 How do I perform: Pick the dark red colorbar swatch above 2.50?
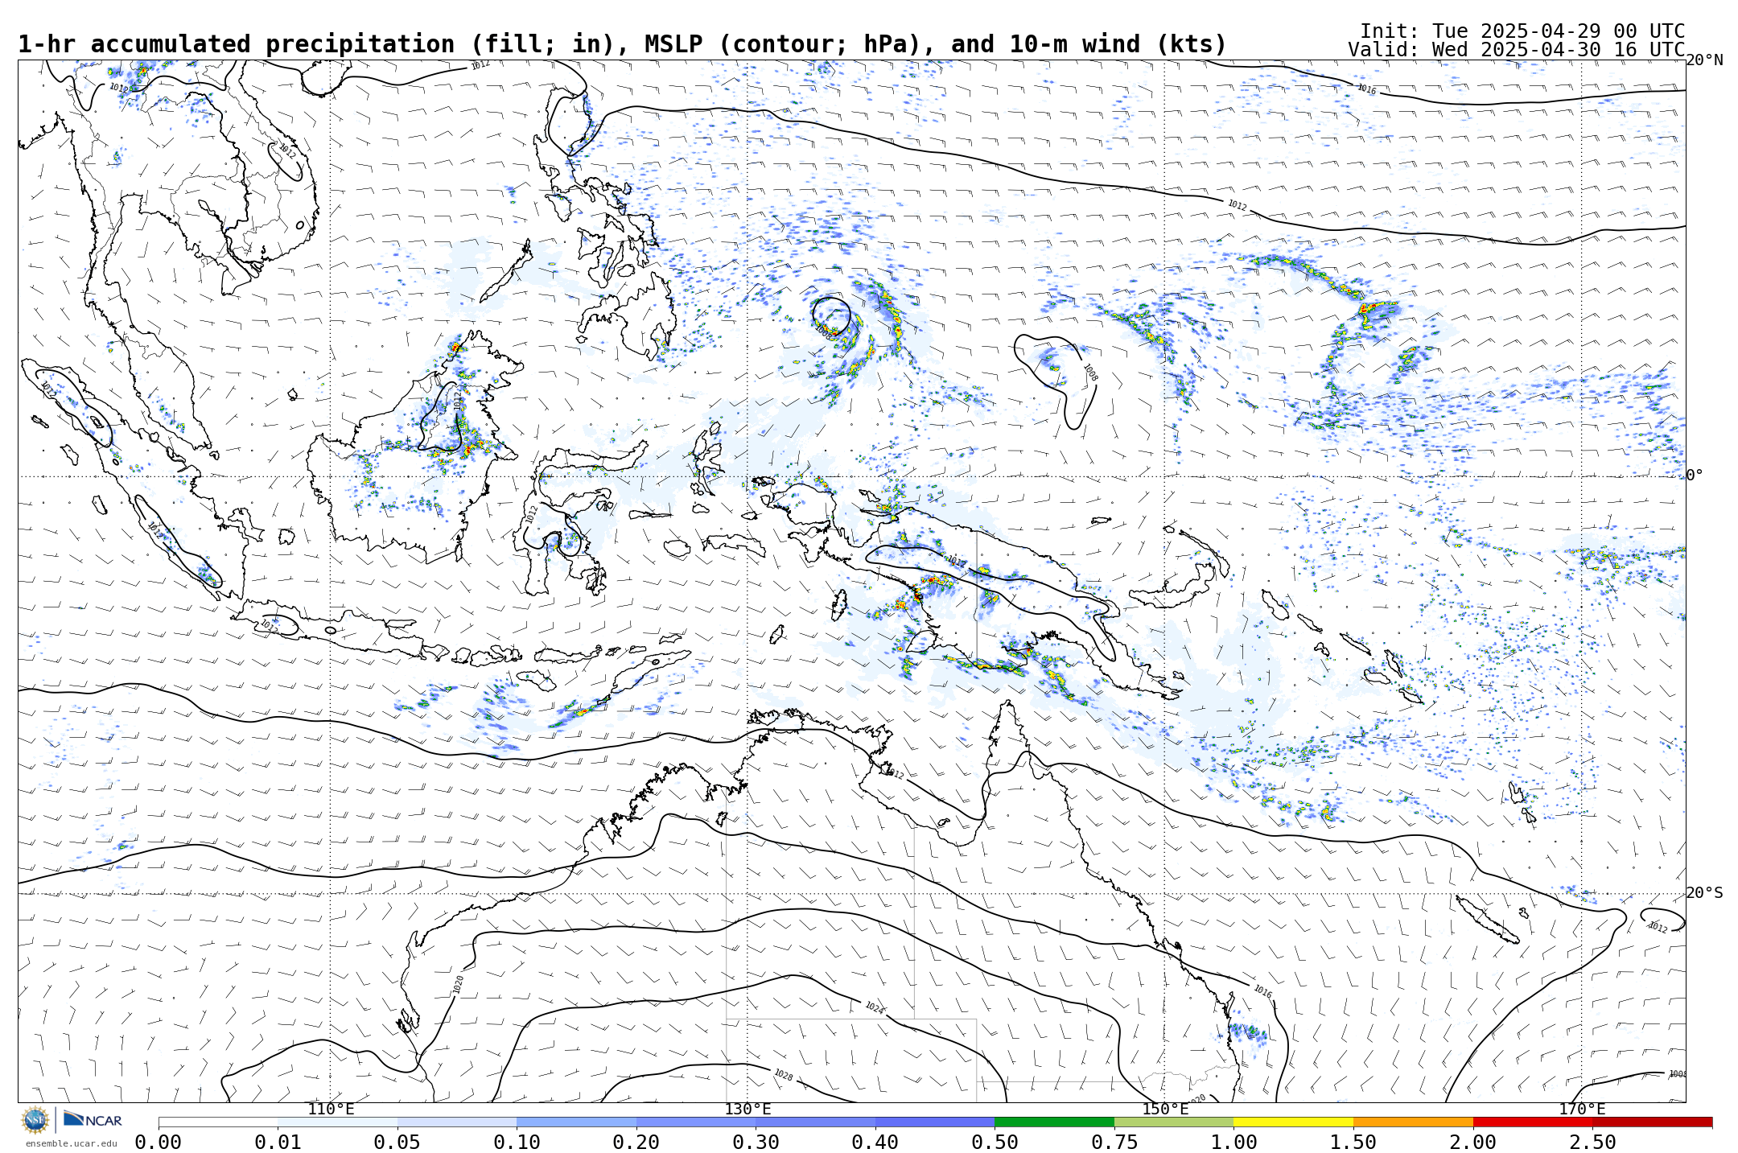tap(1653, 1122)
